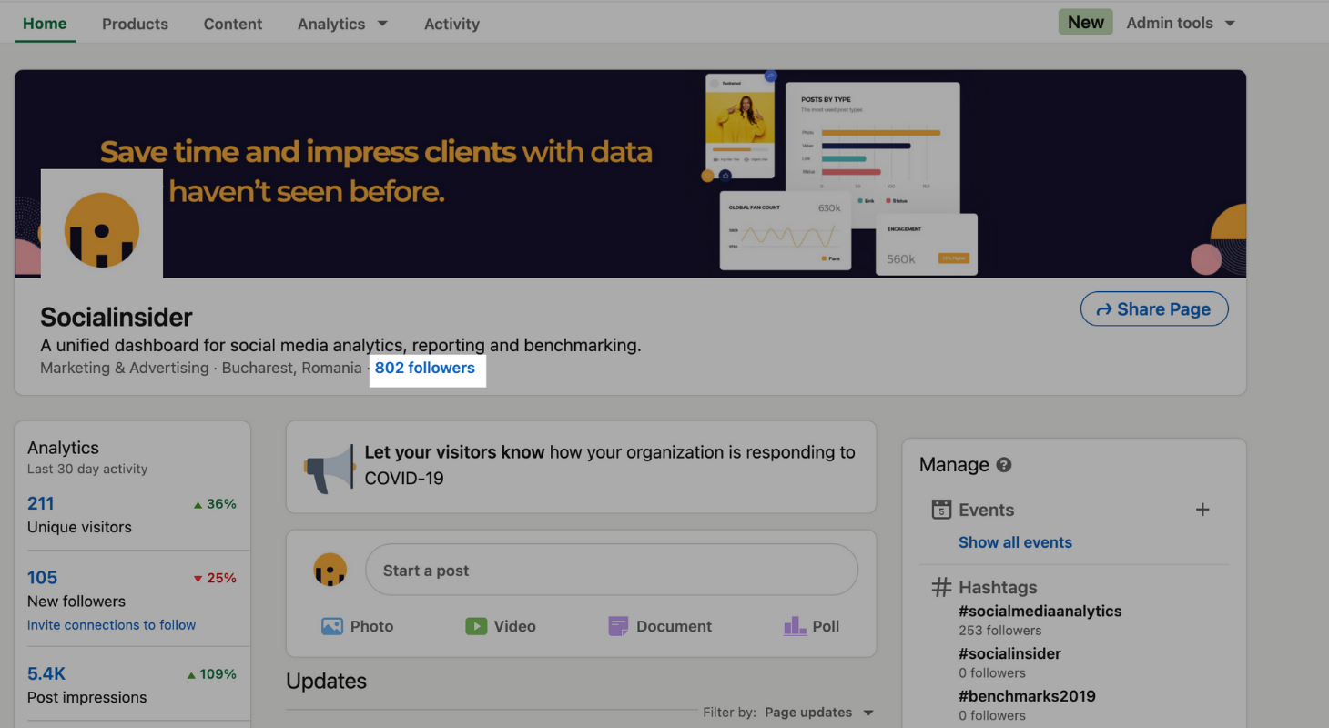Click Show all events link
The image size is (1329, 728).
point(1015,542)
